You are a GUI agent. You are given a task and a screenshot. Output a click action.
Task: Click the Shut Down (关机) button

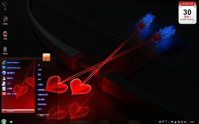point(42,115)
